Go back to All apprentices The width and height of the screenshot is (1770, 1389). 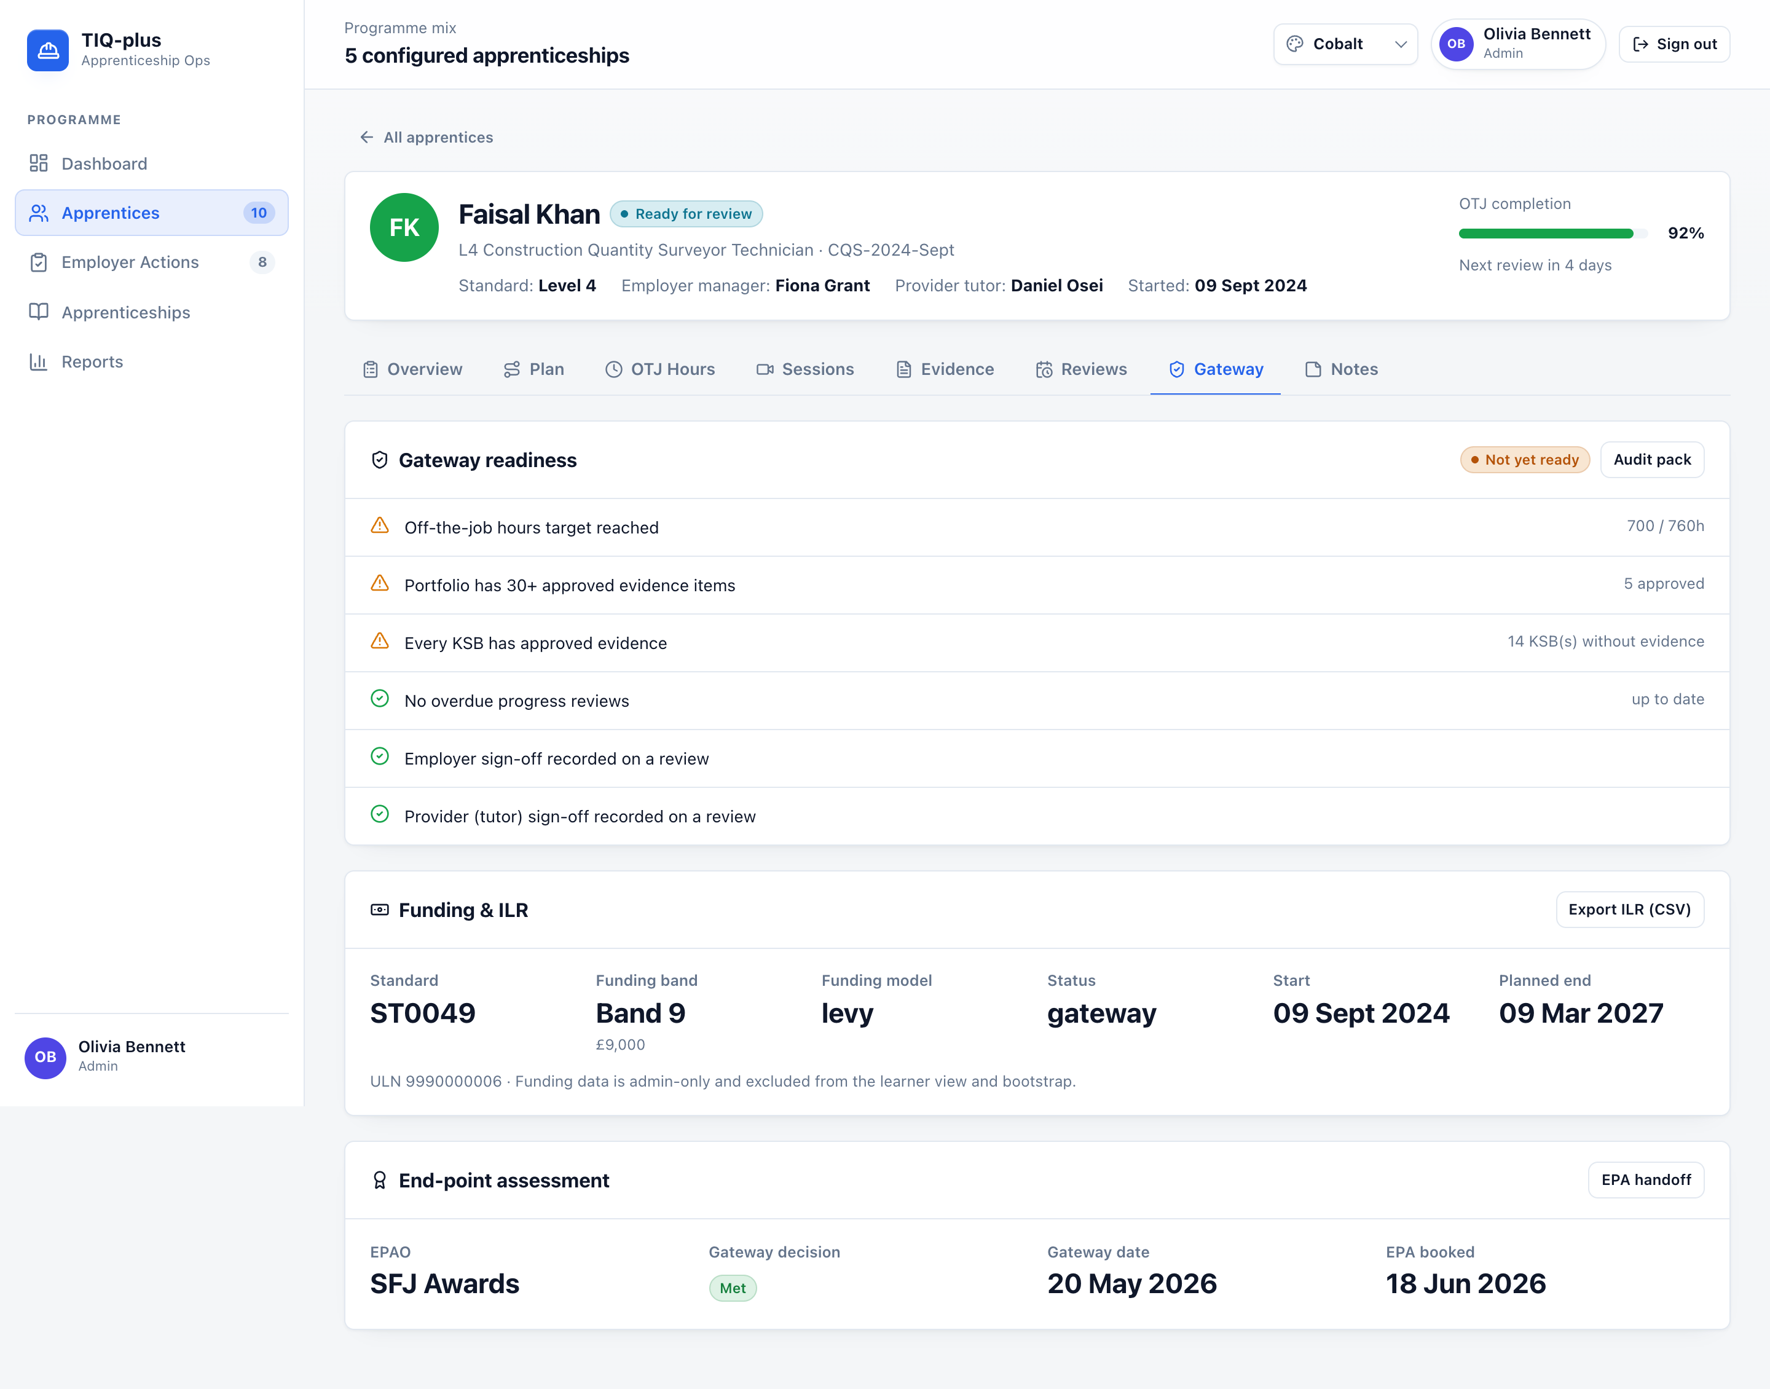coord(426,138)
